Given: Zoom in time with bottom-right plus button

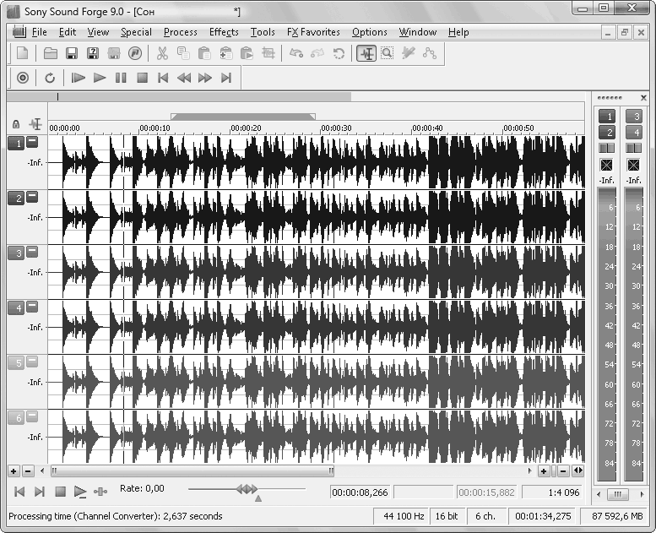Looking at the screenshot, I should [543, 470].
